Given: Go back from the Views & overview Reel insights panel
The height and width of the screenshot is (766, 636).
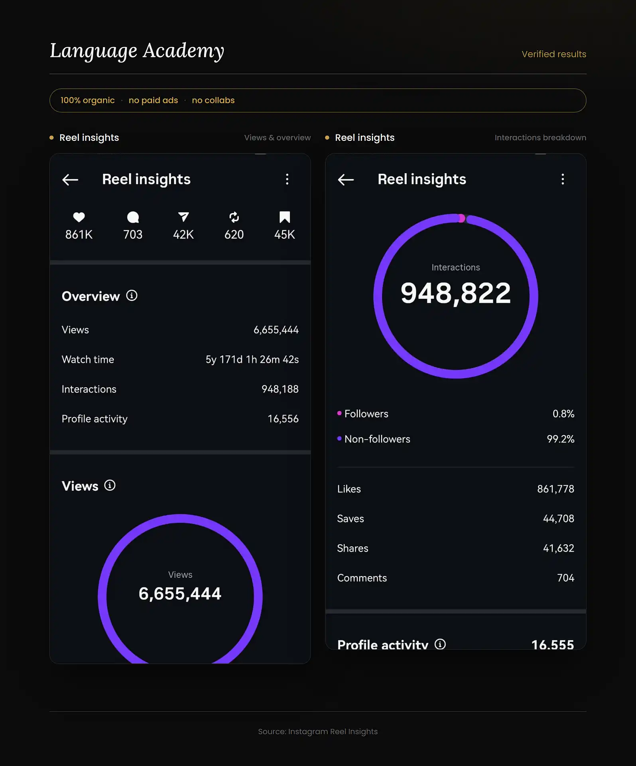Looking at the screenshot, I should tap(70, 180).
